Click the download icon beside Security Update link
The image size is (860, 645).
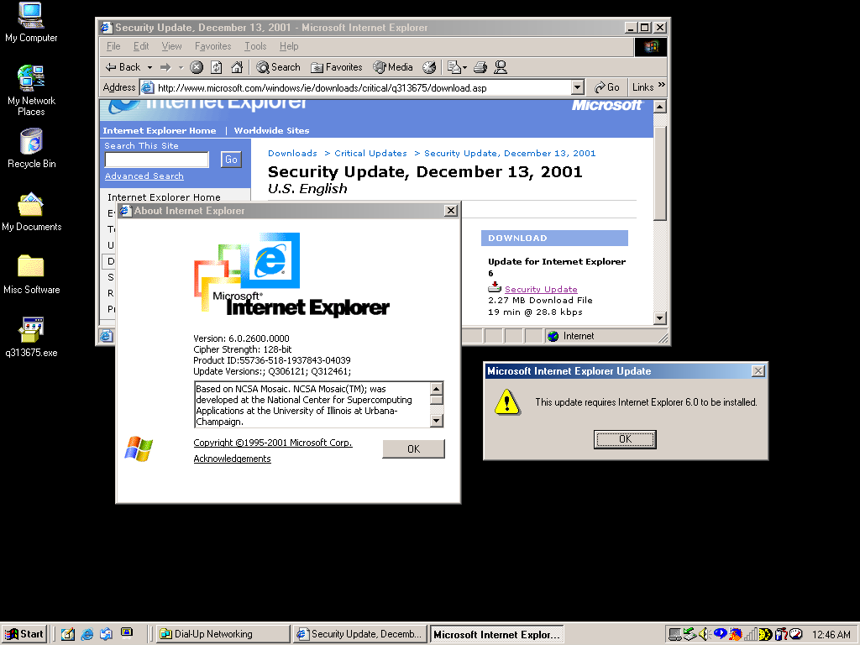pos(495,287)
